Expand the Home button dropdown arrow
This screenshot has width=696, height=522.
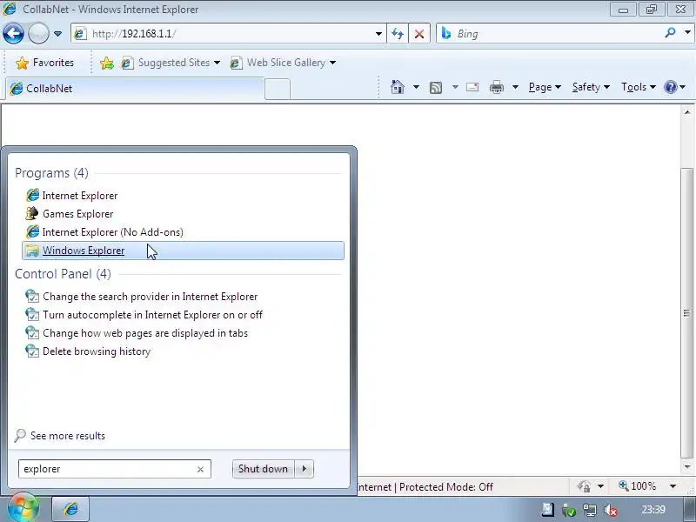click(x=416, y=87)
